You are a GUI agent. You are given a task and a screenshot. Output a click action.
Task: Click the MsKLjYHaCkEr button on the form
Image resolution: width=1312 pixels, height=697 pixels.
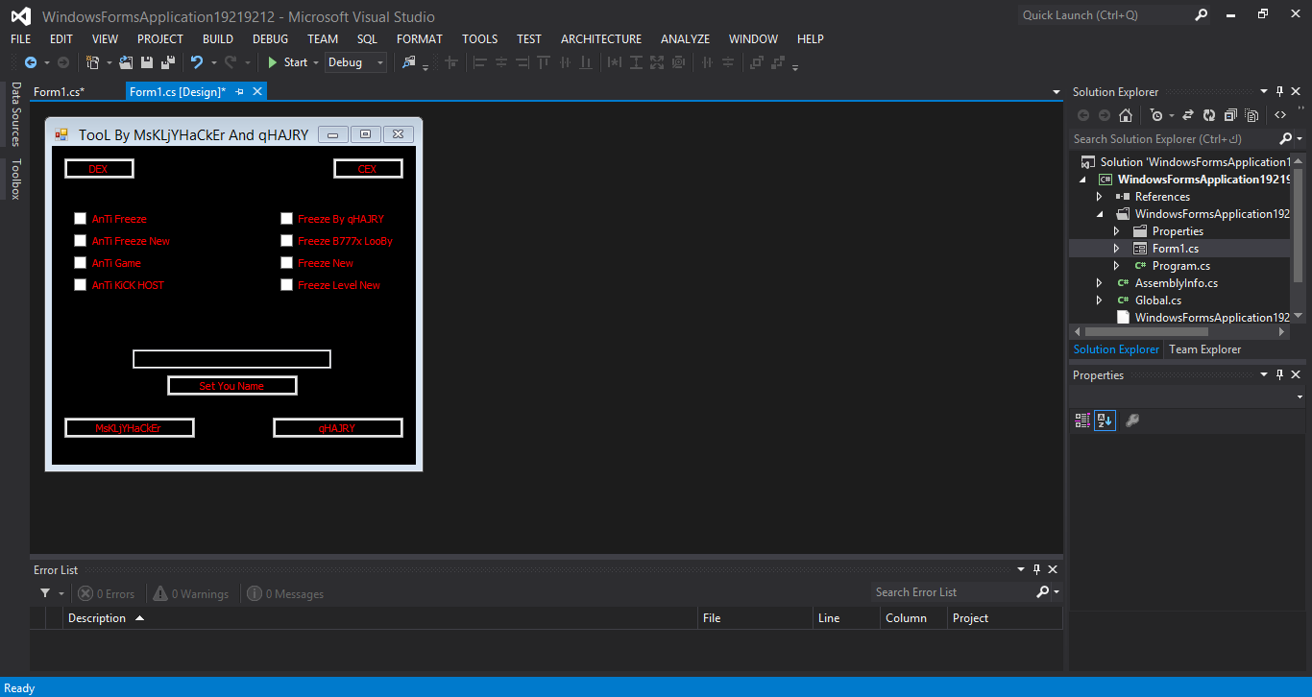[x=130, y=428]
